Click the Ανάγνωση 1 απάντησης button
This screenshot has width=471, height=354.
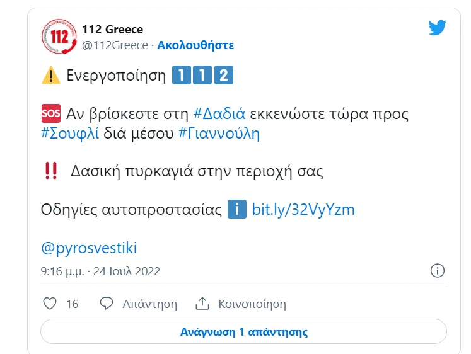click(x=243, y=331)
